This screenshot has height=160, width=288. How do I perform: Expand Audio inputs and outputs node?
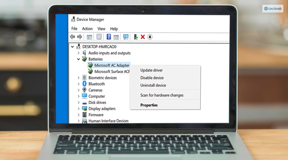pos(79,53)
